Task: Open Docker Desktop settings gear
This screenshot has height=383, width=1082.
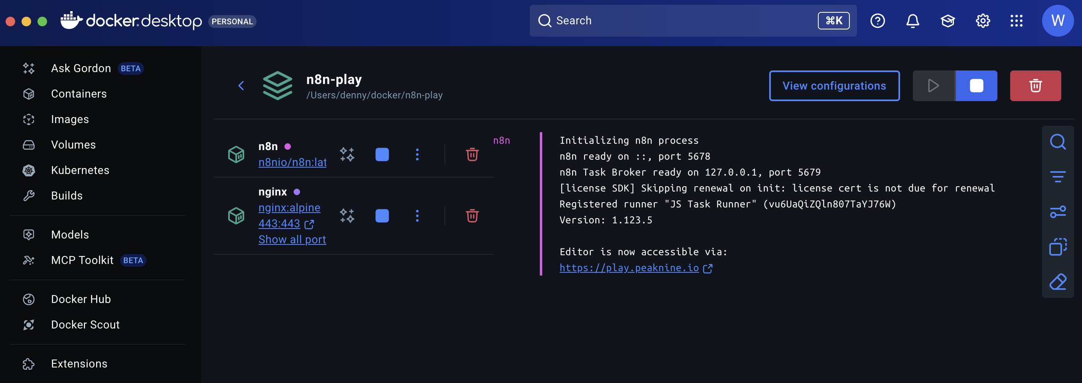Action: 982,21
